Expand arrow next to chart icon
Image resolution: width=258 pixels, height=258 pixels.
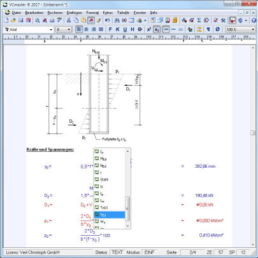[145, 20]
